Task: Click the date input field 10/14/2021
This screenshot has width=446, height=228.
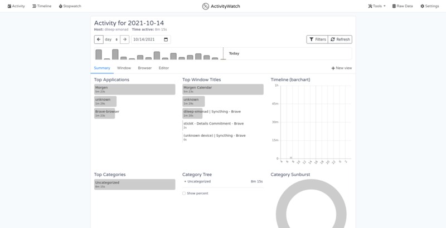Action: click(x=151, y=39)
